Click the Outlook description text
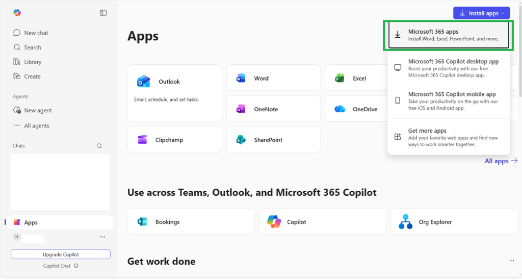The height and width of the screenshot is (280, 522). [166, 99]
